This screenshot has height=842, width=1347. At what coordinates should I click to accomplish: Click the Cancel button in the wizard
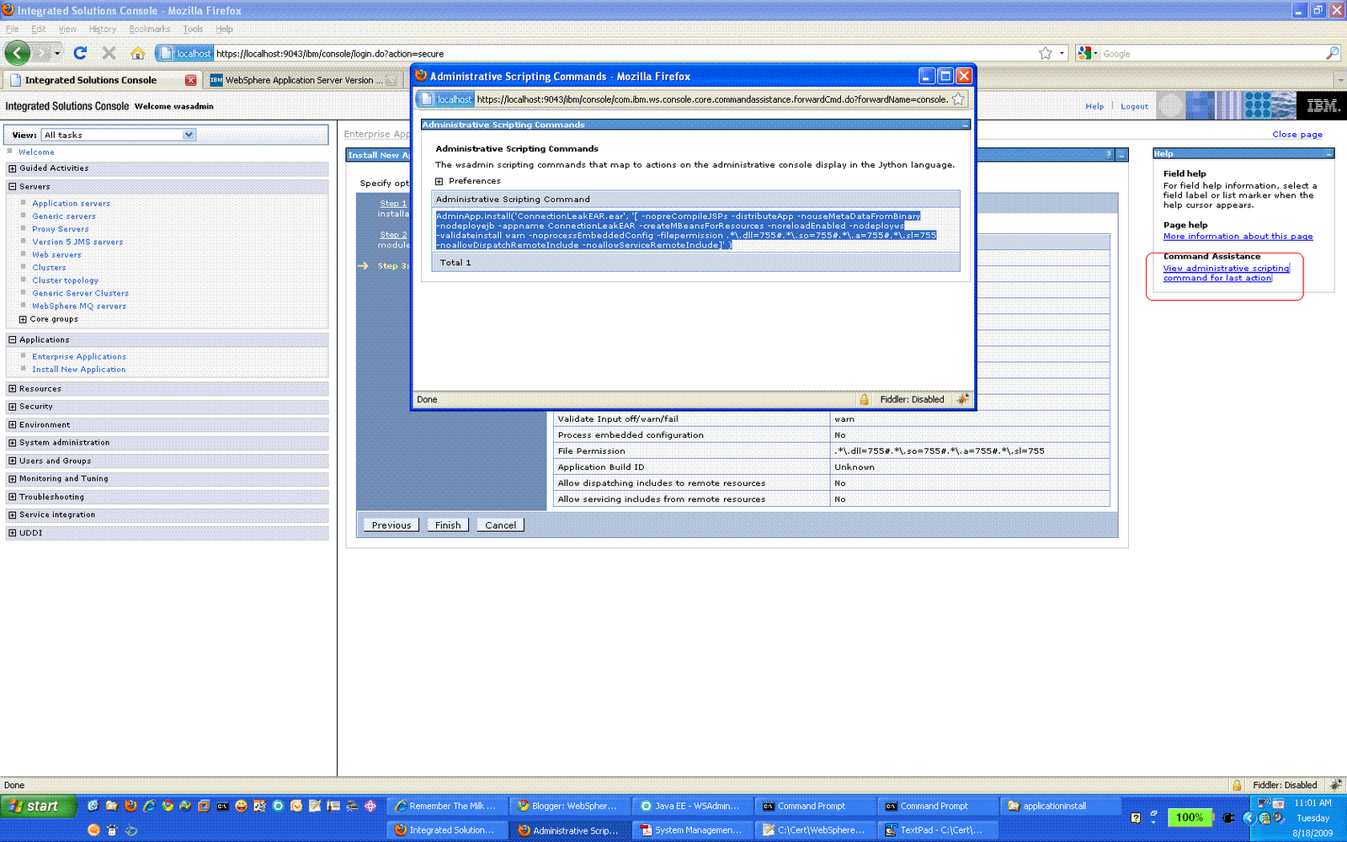500,525
